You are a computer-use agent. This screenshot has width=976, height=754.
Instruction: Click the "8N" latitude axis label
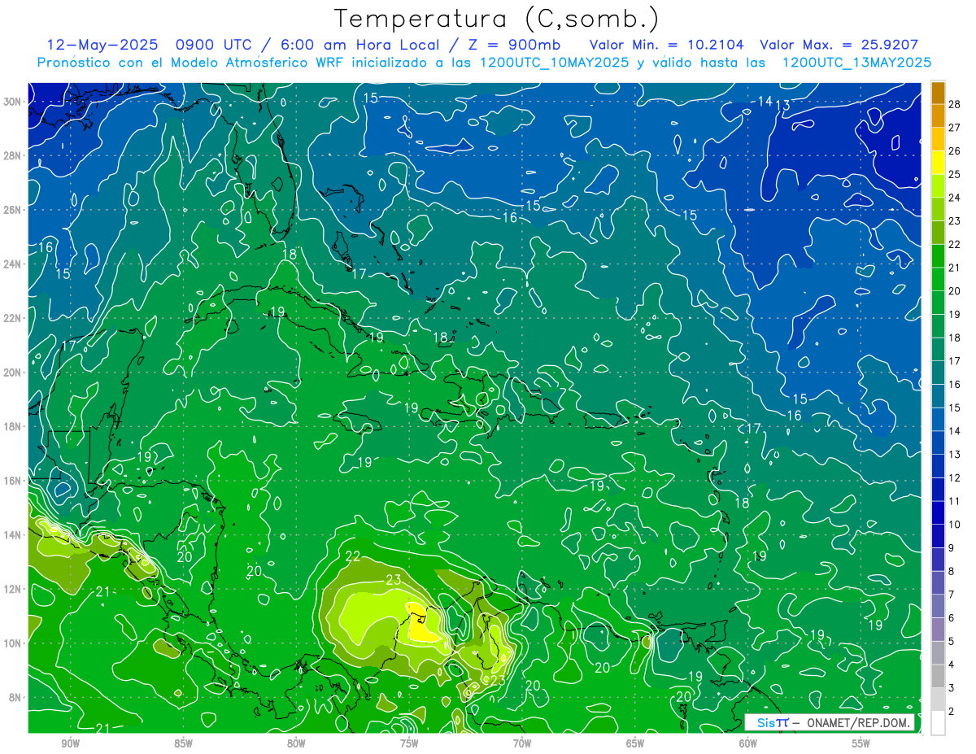point(16,697)
